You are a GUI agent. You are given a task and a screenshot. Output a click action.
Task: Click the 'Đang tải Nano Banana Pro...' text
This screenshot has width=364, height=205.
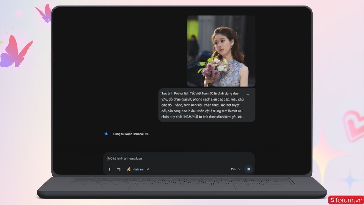132,134
